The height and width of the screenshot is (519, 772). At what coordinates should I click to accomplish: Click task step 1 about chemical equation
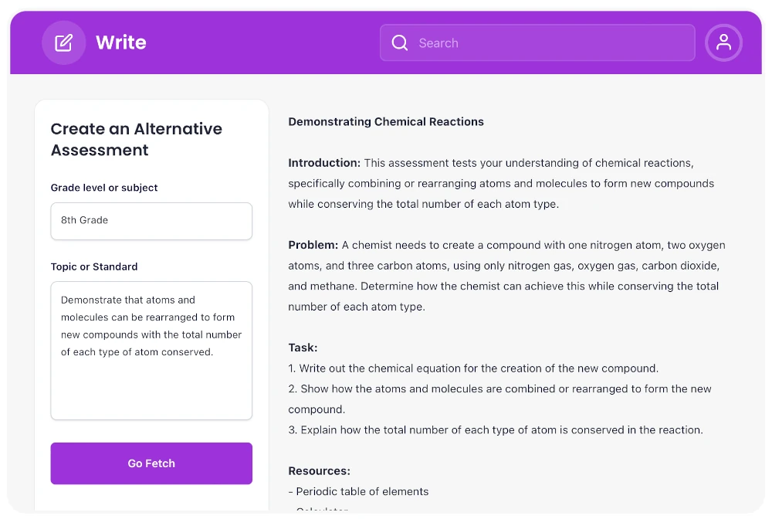tap(473, 368)
